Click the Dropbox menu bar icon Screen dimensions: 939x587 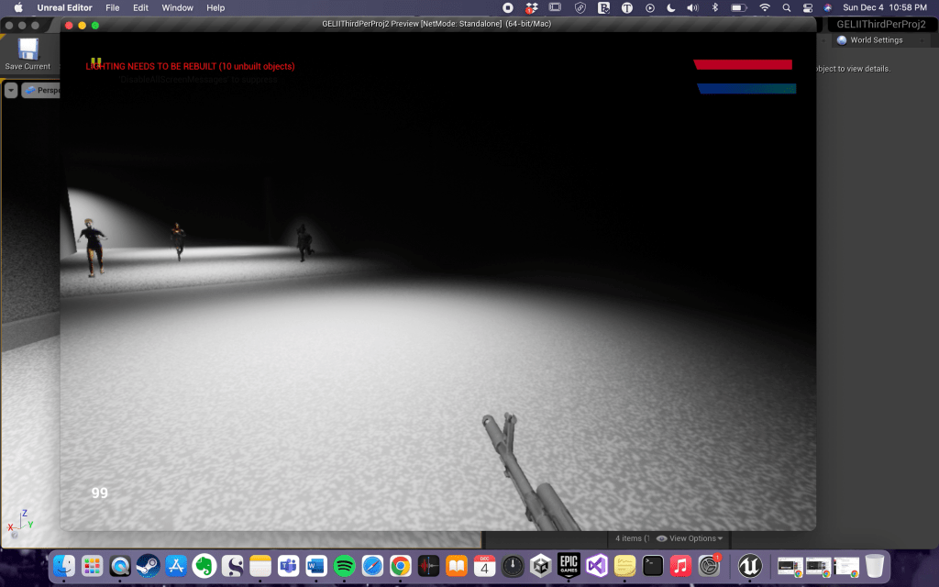531,7
